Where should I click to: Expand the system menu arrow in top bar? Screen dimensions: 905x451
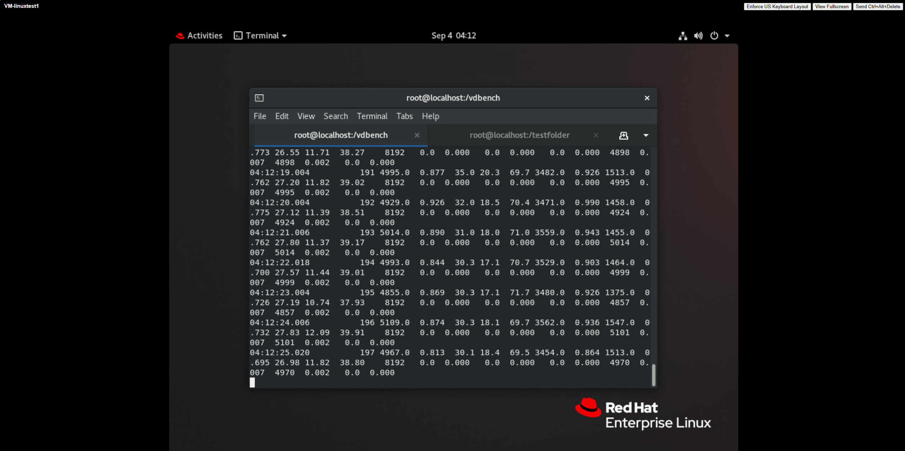[727, 36]
